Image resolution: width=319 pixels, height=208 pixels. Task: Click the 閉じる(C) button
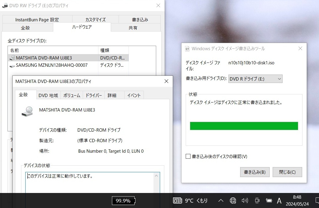pos(287,172)
